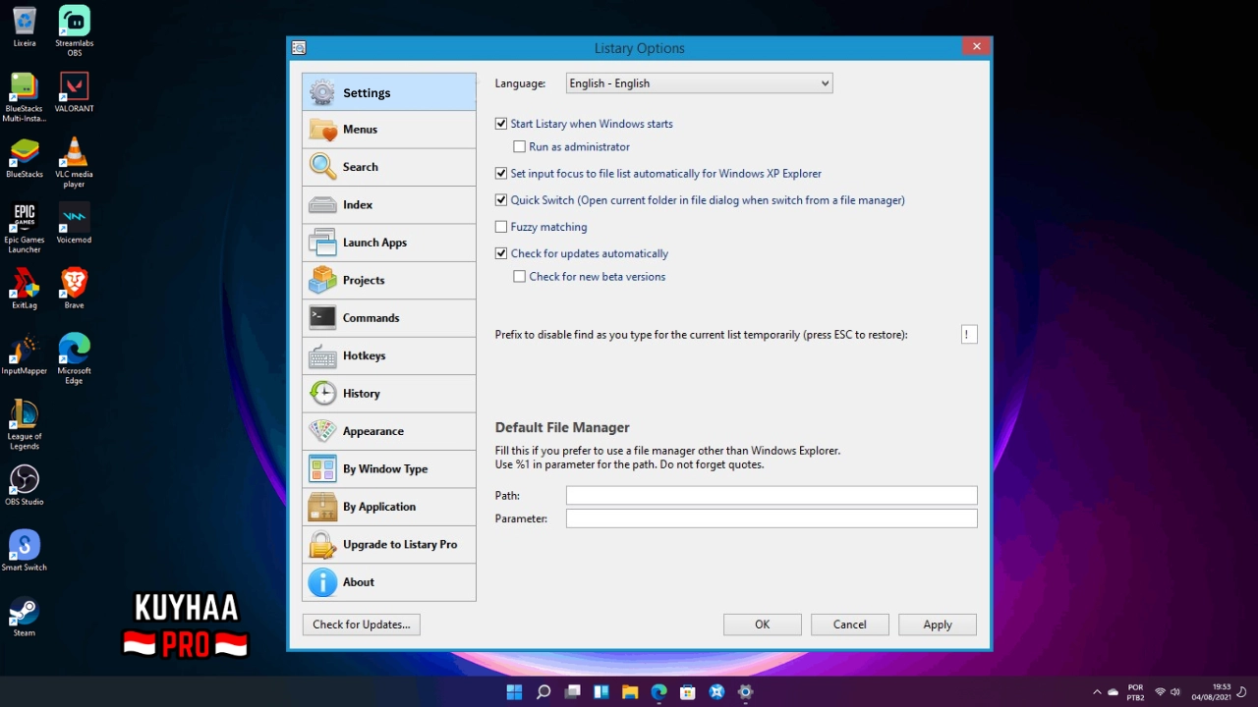This screenshot has height=707, width=1258.
Task: Show hidden system tray icons
Action: [1097, 692]
